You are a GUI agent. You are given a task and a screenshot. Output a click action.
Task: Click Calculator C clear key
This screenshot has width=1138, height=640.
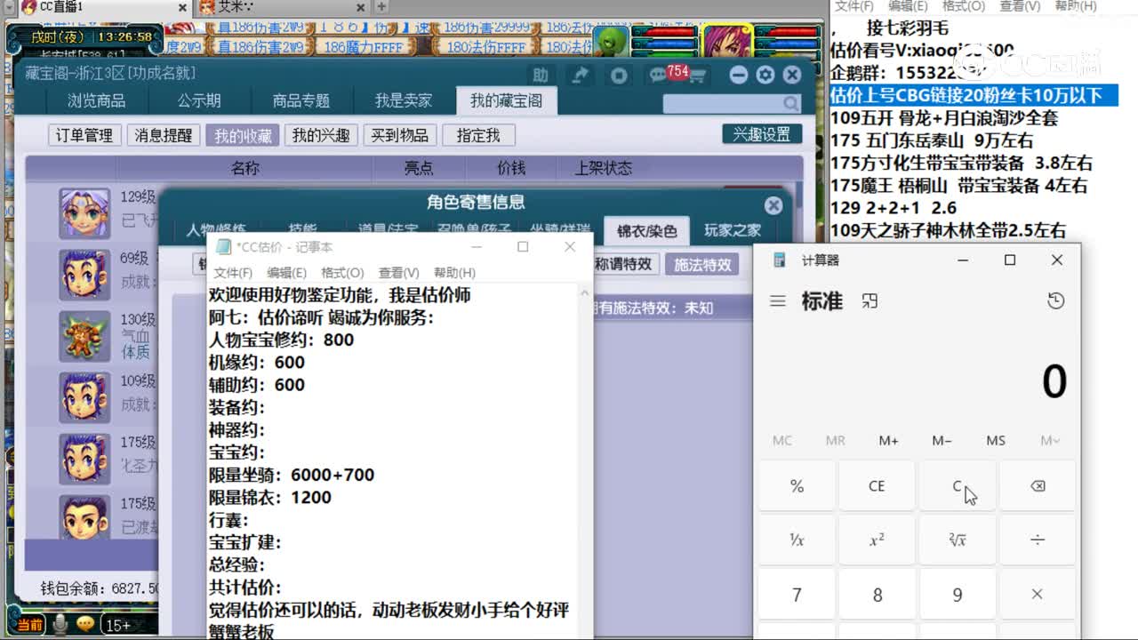[958, 486]
